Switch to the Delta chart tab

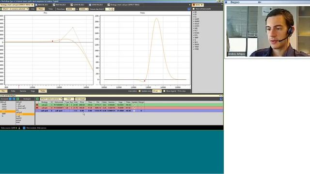[x=13, y=91]
